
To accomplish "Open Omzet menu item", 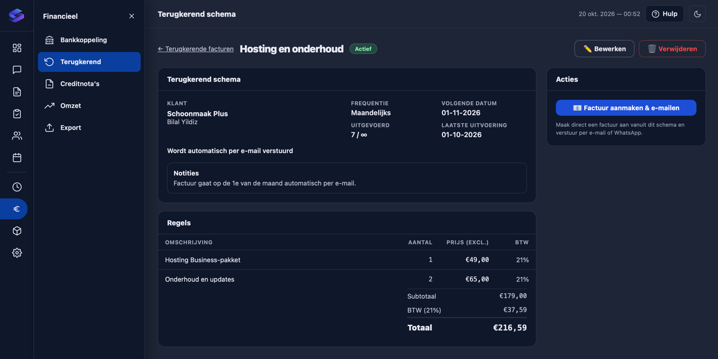I will pos(89,106).
